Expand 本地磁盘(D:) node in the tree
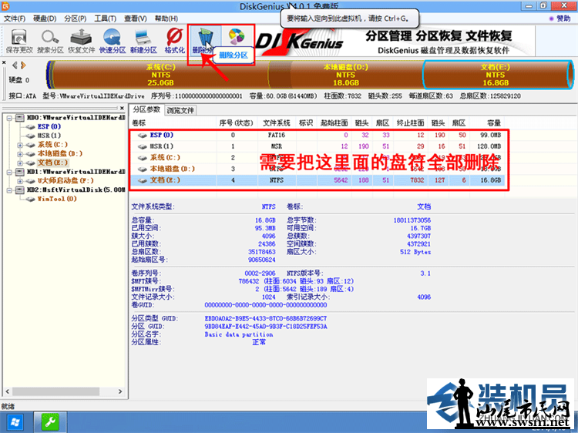Viewport: 578px width, 433px height. point(20,154)
